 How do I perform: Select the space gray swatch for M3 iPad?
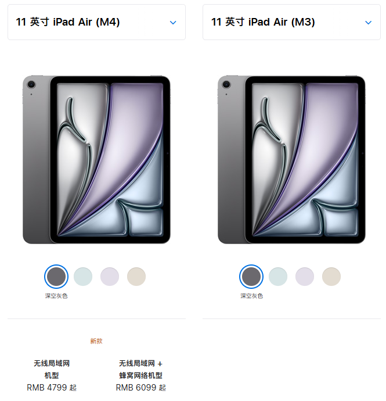[x=251, y=277]
